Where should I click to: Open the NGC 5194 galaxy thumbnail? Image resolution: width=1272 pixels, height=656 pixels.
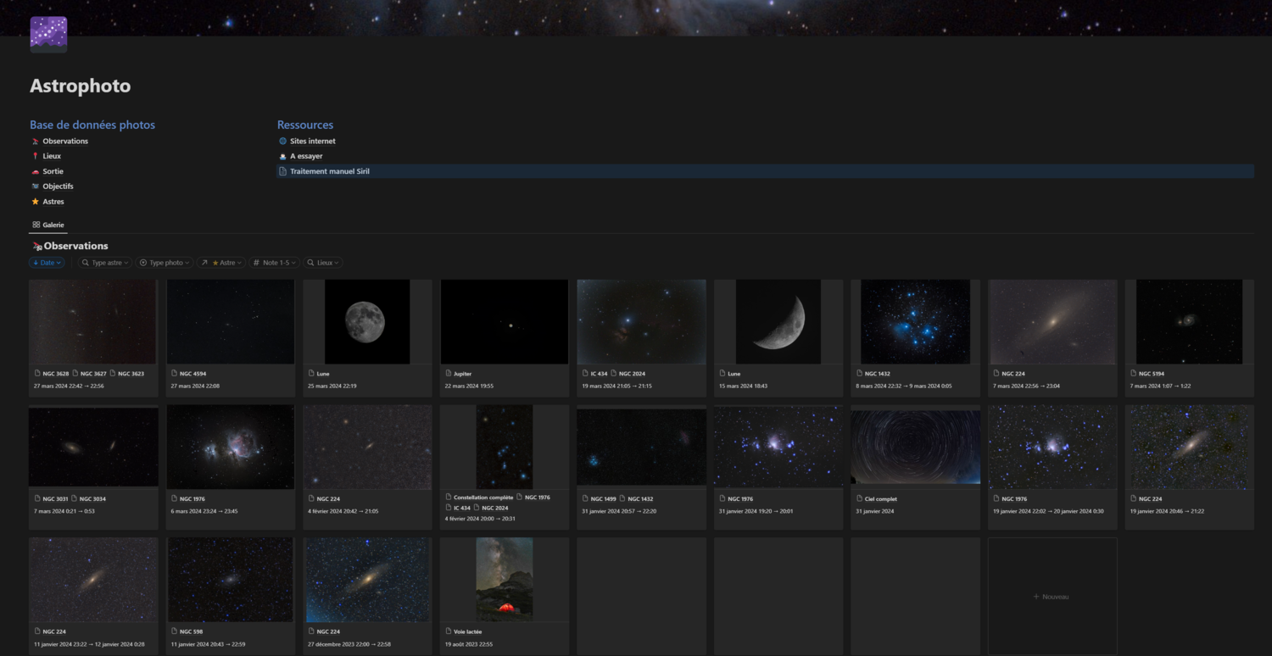1189,322
